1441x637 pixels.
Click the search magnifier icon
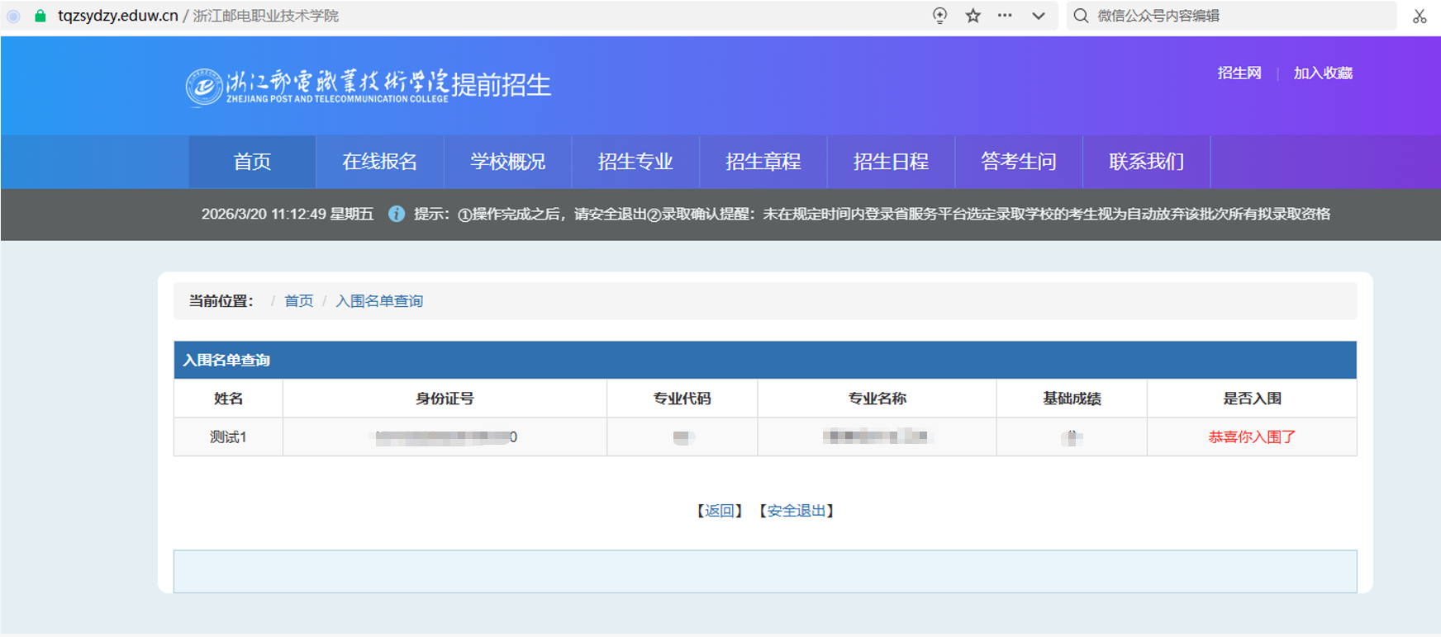[1081, 16]
